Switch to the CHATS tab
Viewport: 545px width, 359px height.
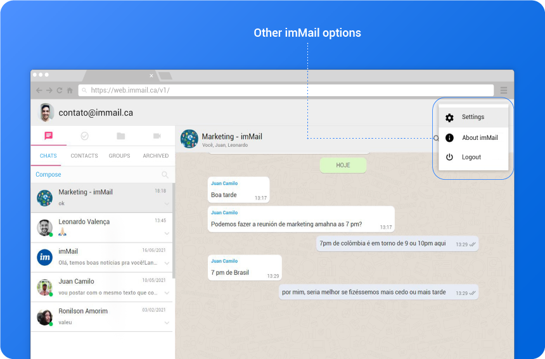coord(48,156)
